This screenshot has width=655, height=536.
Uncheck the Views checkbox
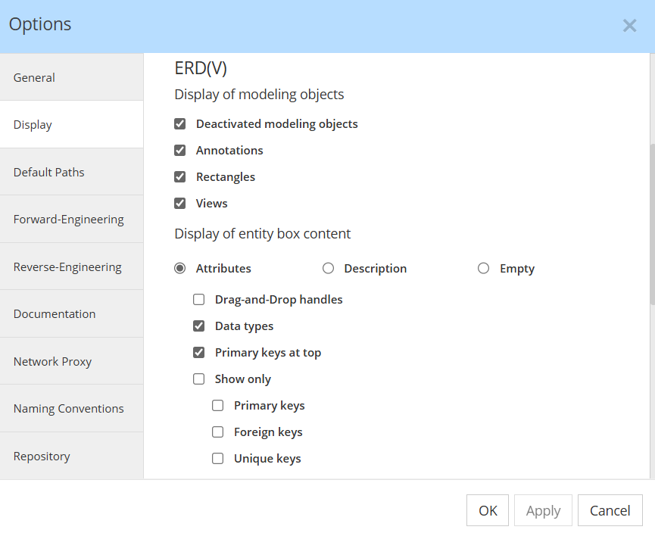coord(180,203)
